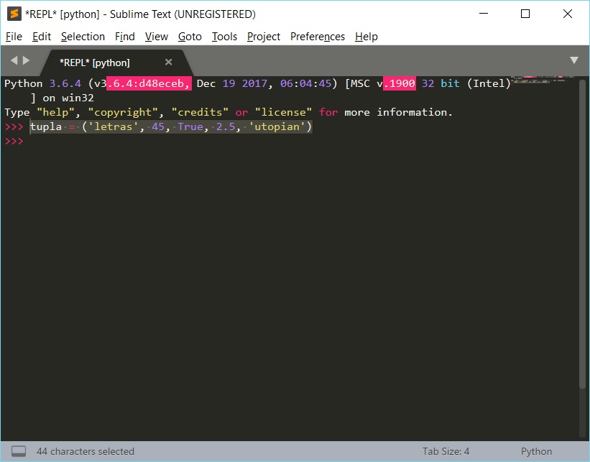The image size is (590, 462).
Task: Click the True value in the tuple
Action: 190,126
